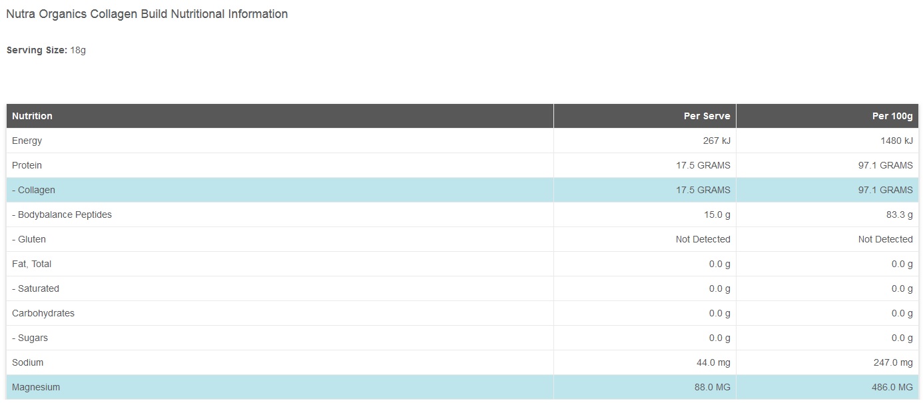Select the 247.0 mg sodium value

click(x=892, y=362)
